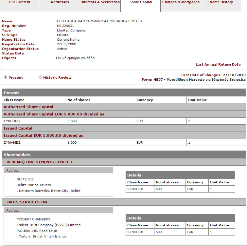Click the 5.000 shares cell
The image size is (247, 246).
100,121
